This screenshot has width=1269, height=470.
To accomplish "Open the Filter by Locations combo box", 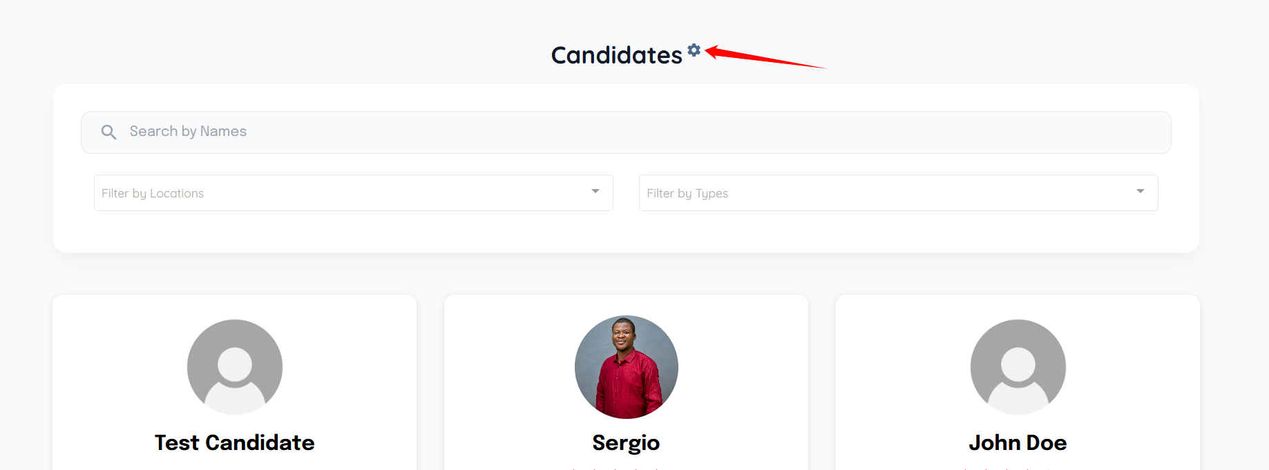I will coord(345,193).
